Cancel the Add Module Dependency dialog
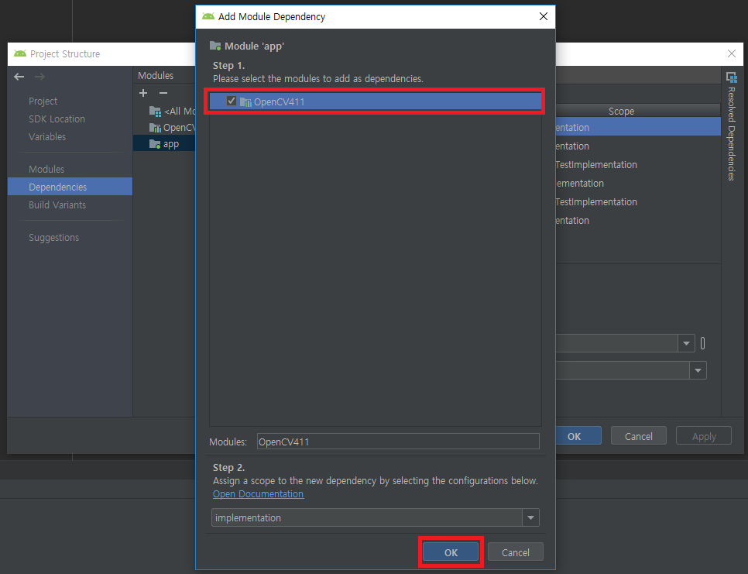 click(x=515, y=552)
